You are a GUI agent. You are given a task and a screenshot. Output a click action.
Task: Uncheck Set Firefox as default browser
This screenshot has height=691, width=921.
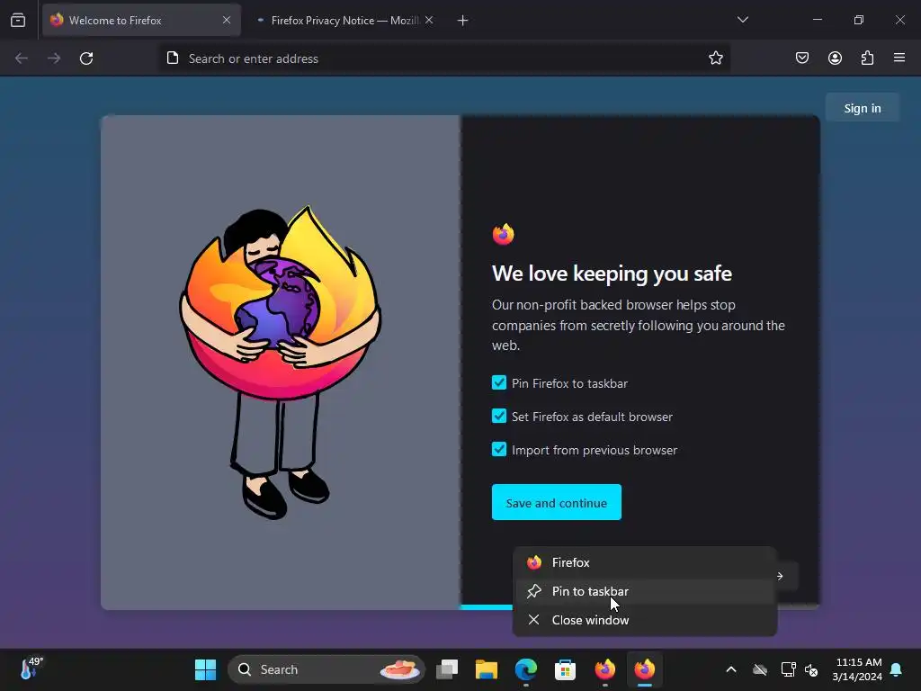(x=499, y=417)
